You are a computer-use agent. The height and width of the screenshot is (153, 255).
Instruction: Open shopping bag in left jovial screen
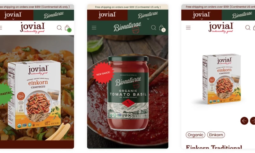(x=68, y=28)
